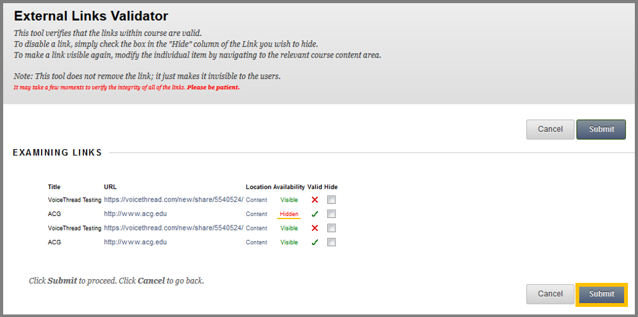Check Hide box for the topmost VoiceThread Testing row
The image size is (638, 317).
coord(332,200)
